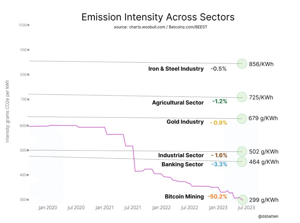
Task: Click the Banking Sector label
Action: 182,164
